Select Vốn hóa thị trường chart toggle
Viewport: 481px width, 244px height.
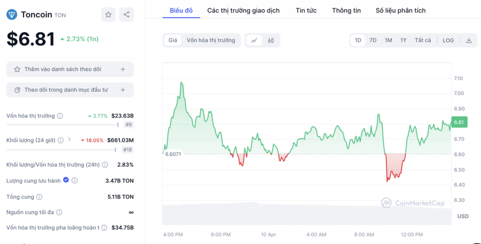point(211,40)
